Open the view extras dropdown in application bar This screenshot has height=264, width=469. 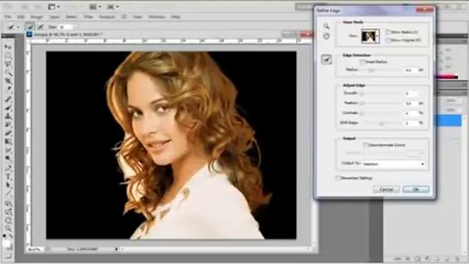tap(53, 7)
